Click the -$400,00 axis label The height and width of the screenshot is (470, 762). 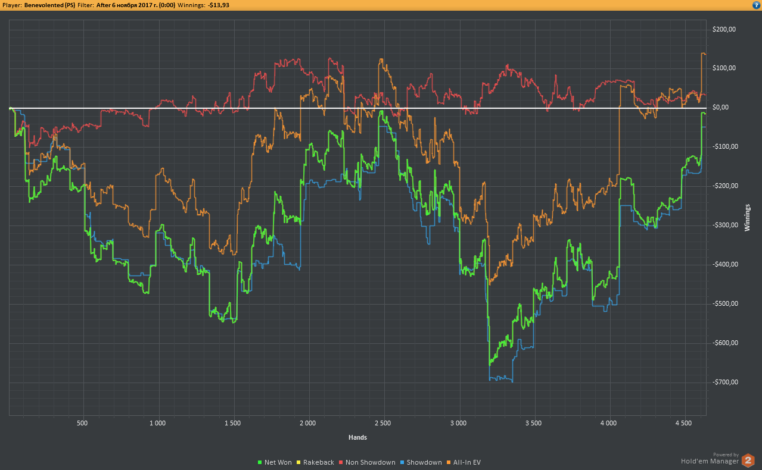[x=724, y=265]
